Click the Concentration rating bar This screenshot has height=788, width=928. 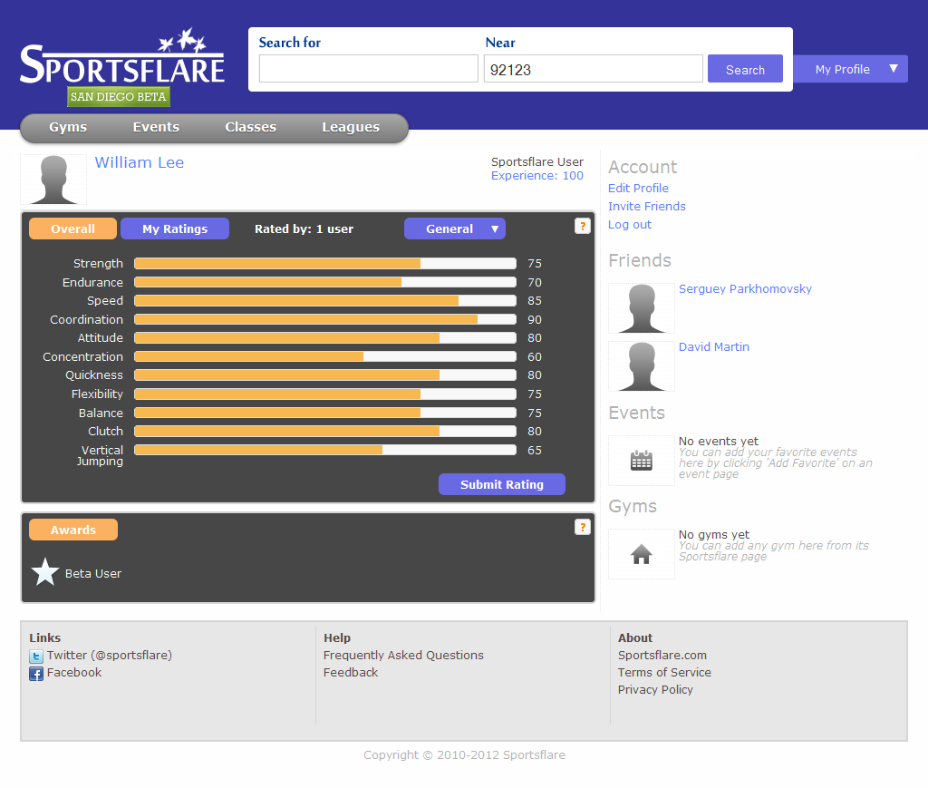pyautogui.click(x=325, y=357)
